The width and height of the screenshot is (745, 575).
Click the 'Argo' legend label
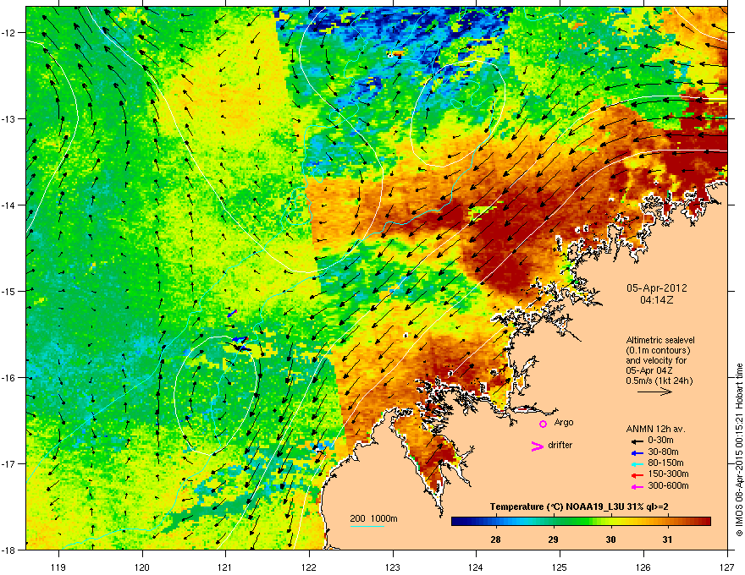pos(564,422)
